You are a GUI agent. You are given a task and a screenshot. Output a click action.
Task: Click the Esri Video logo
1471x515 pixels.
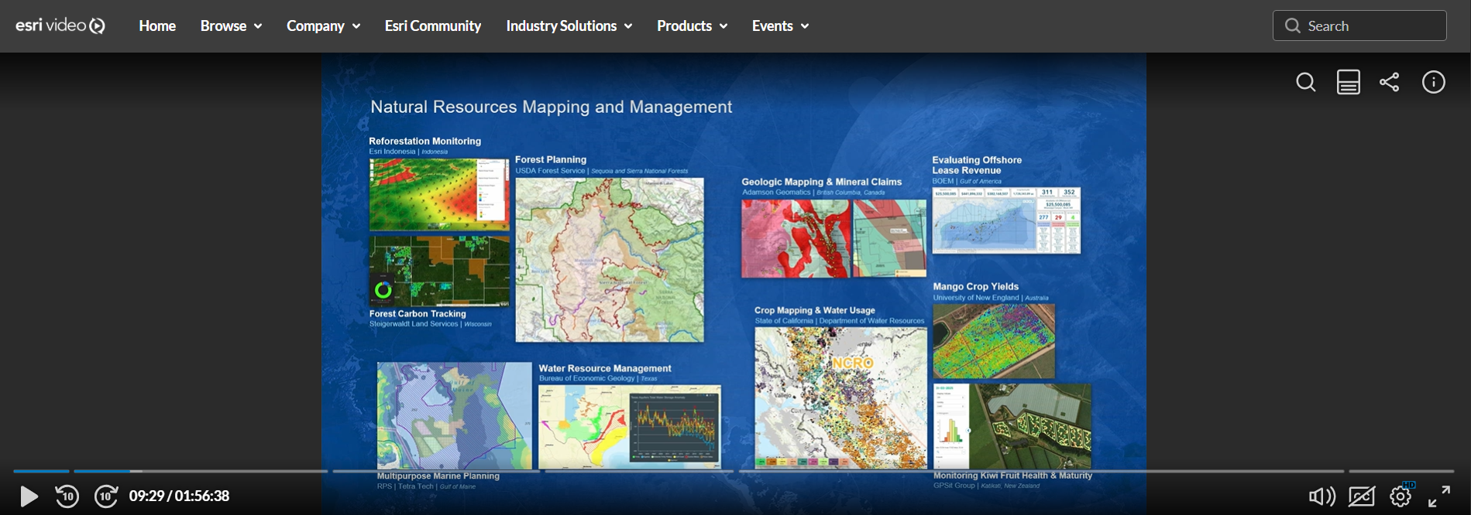(60, 26)
